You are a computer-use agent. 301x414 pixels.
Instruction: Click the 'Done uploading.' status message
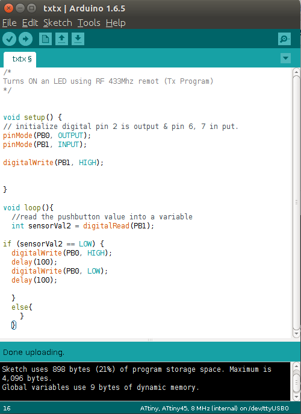(x=34, y=352)
